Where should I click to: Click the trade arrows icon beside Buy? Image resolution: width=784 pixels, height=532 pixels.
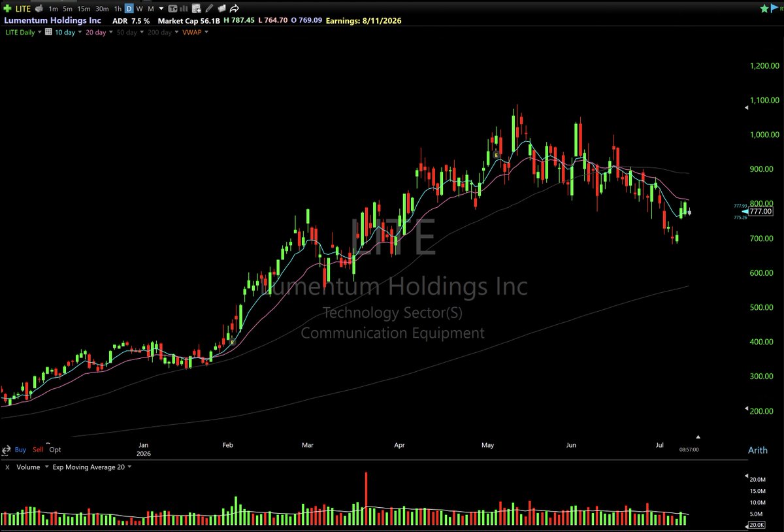(x=7, y=450)
